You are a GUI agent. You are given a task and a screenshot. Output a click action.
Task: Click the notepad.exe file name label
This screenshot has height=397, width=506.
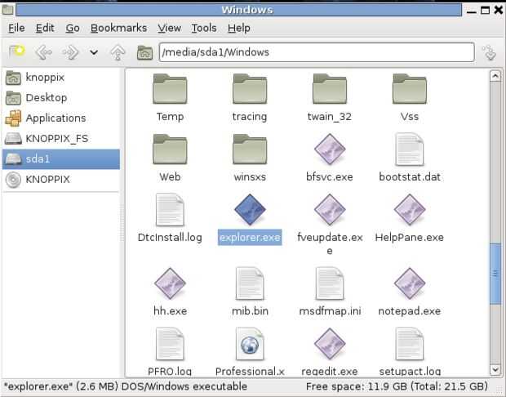coord(409,311)
